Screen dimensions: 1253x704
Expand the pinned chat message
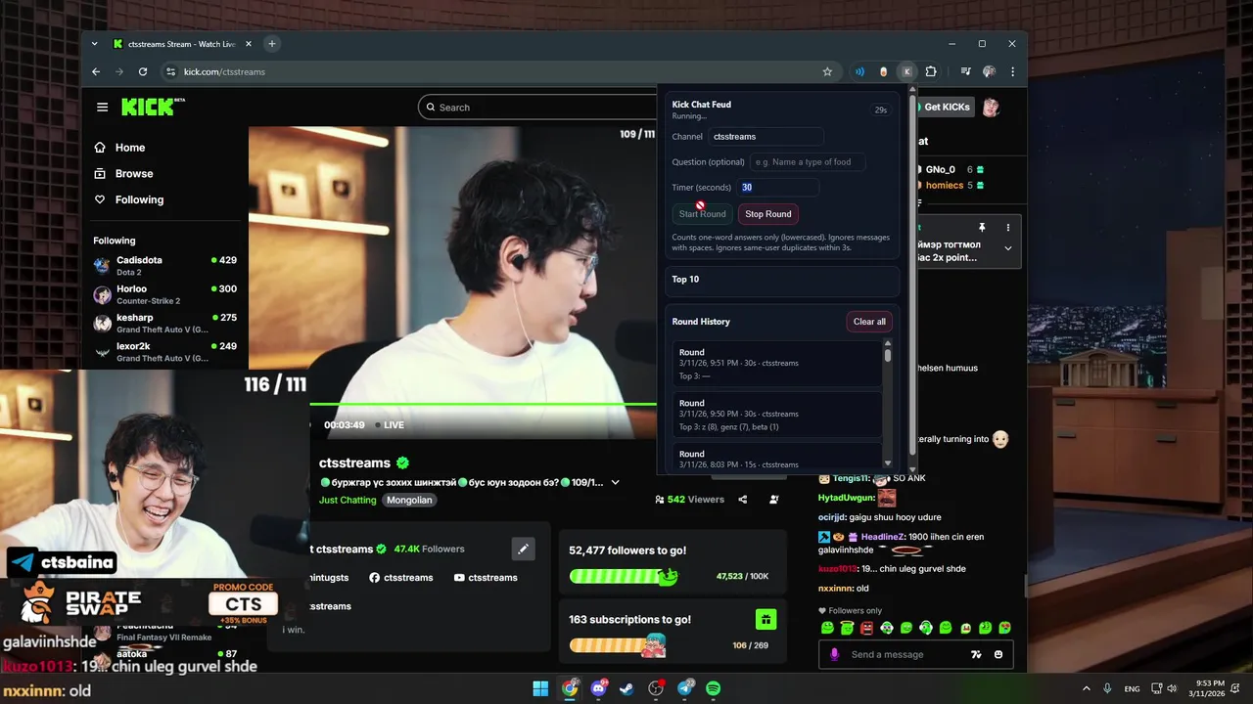click(x=1008, y=248)
